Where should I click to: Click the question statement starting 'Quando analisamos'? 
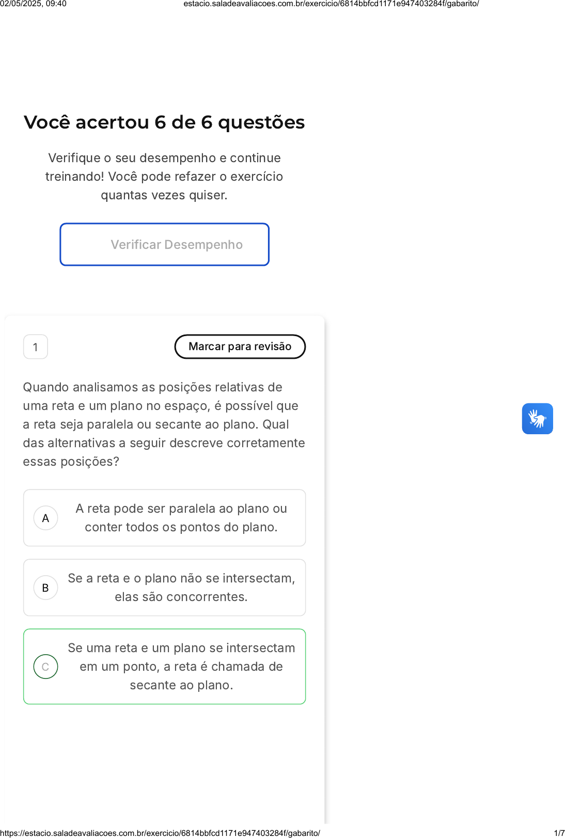pyautogui.click(x=164, y=424)
